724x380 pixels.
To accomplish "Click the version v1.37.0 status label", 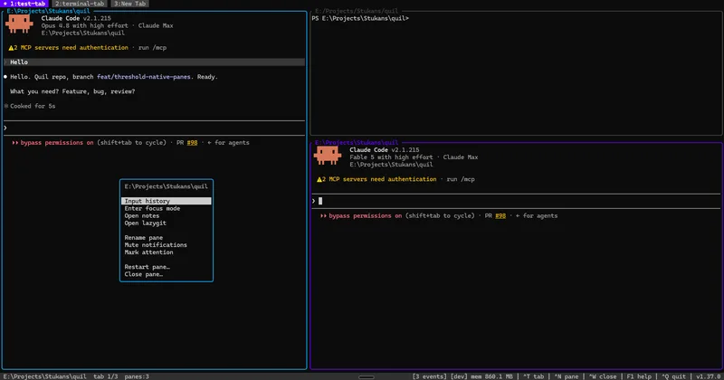I will click(709, 376).
